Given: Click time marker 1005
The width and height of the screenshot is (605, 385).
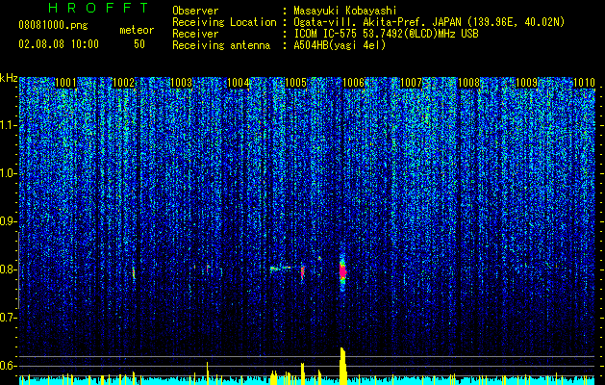Looking at the screenshot, I should click(296, 83).
